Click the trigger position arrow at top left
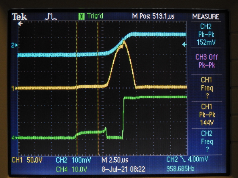 20,24
